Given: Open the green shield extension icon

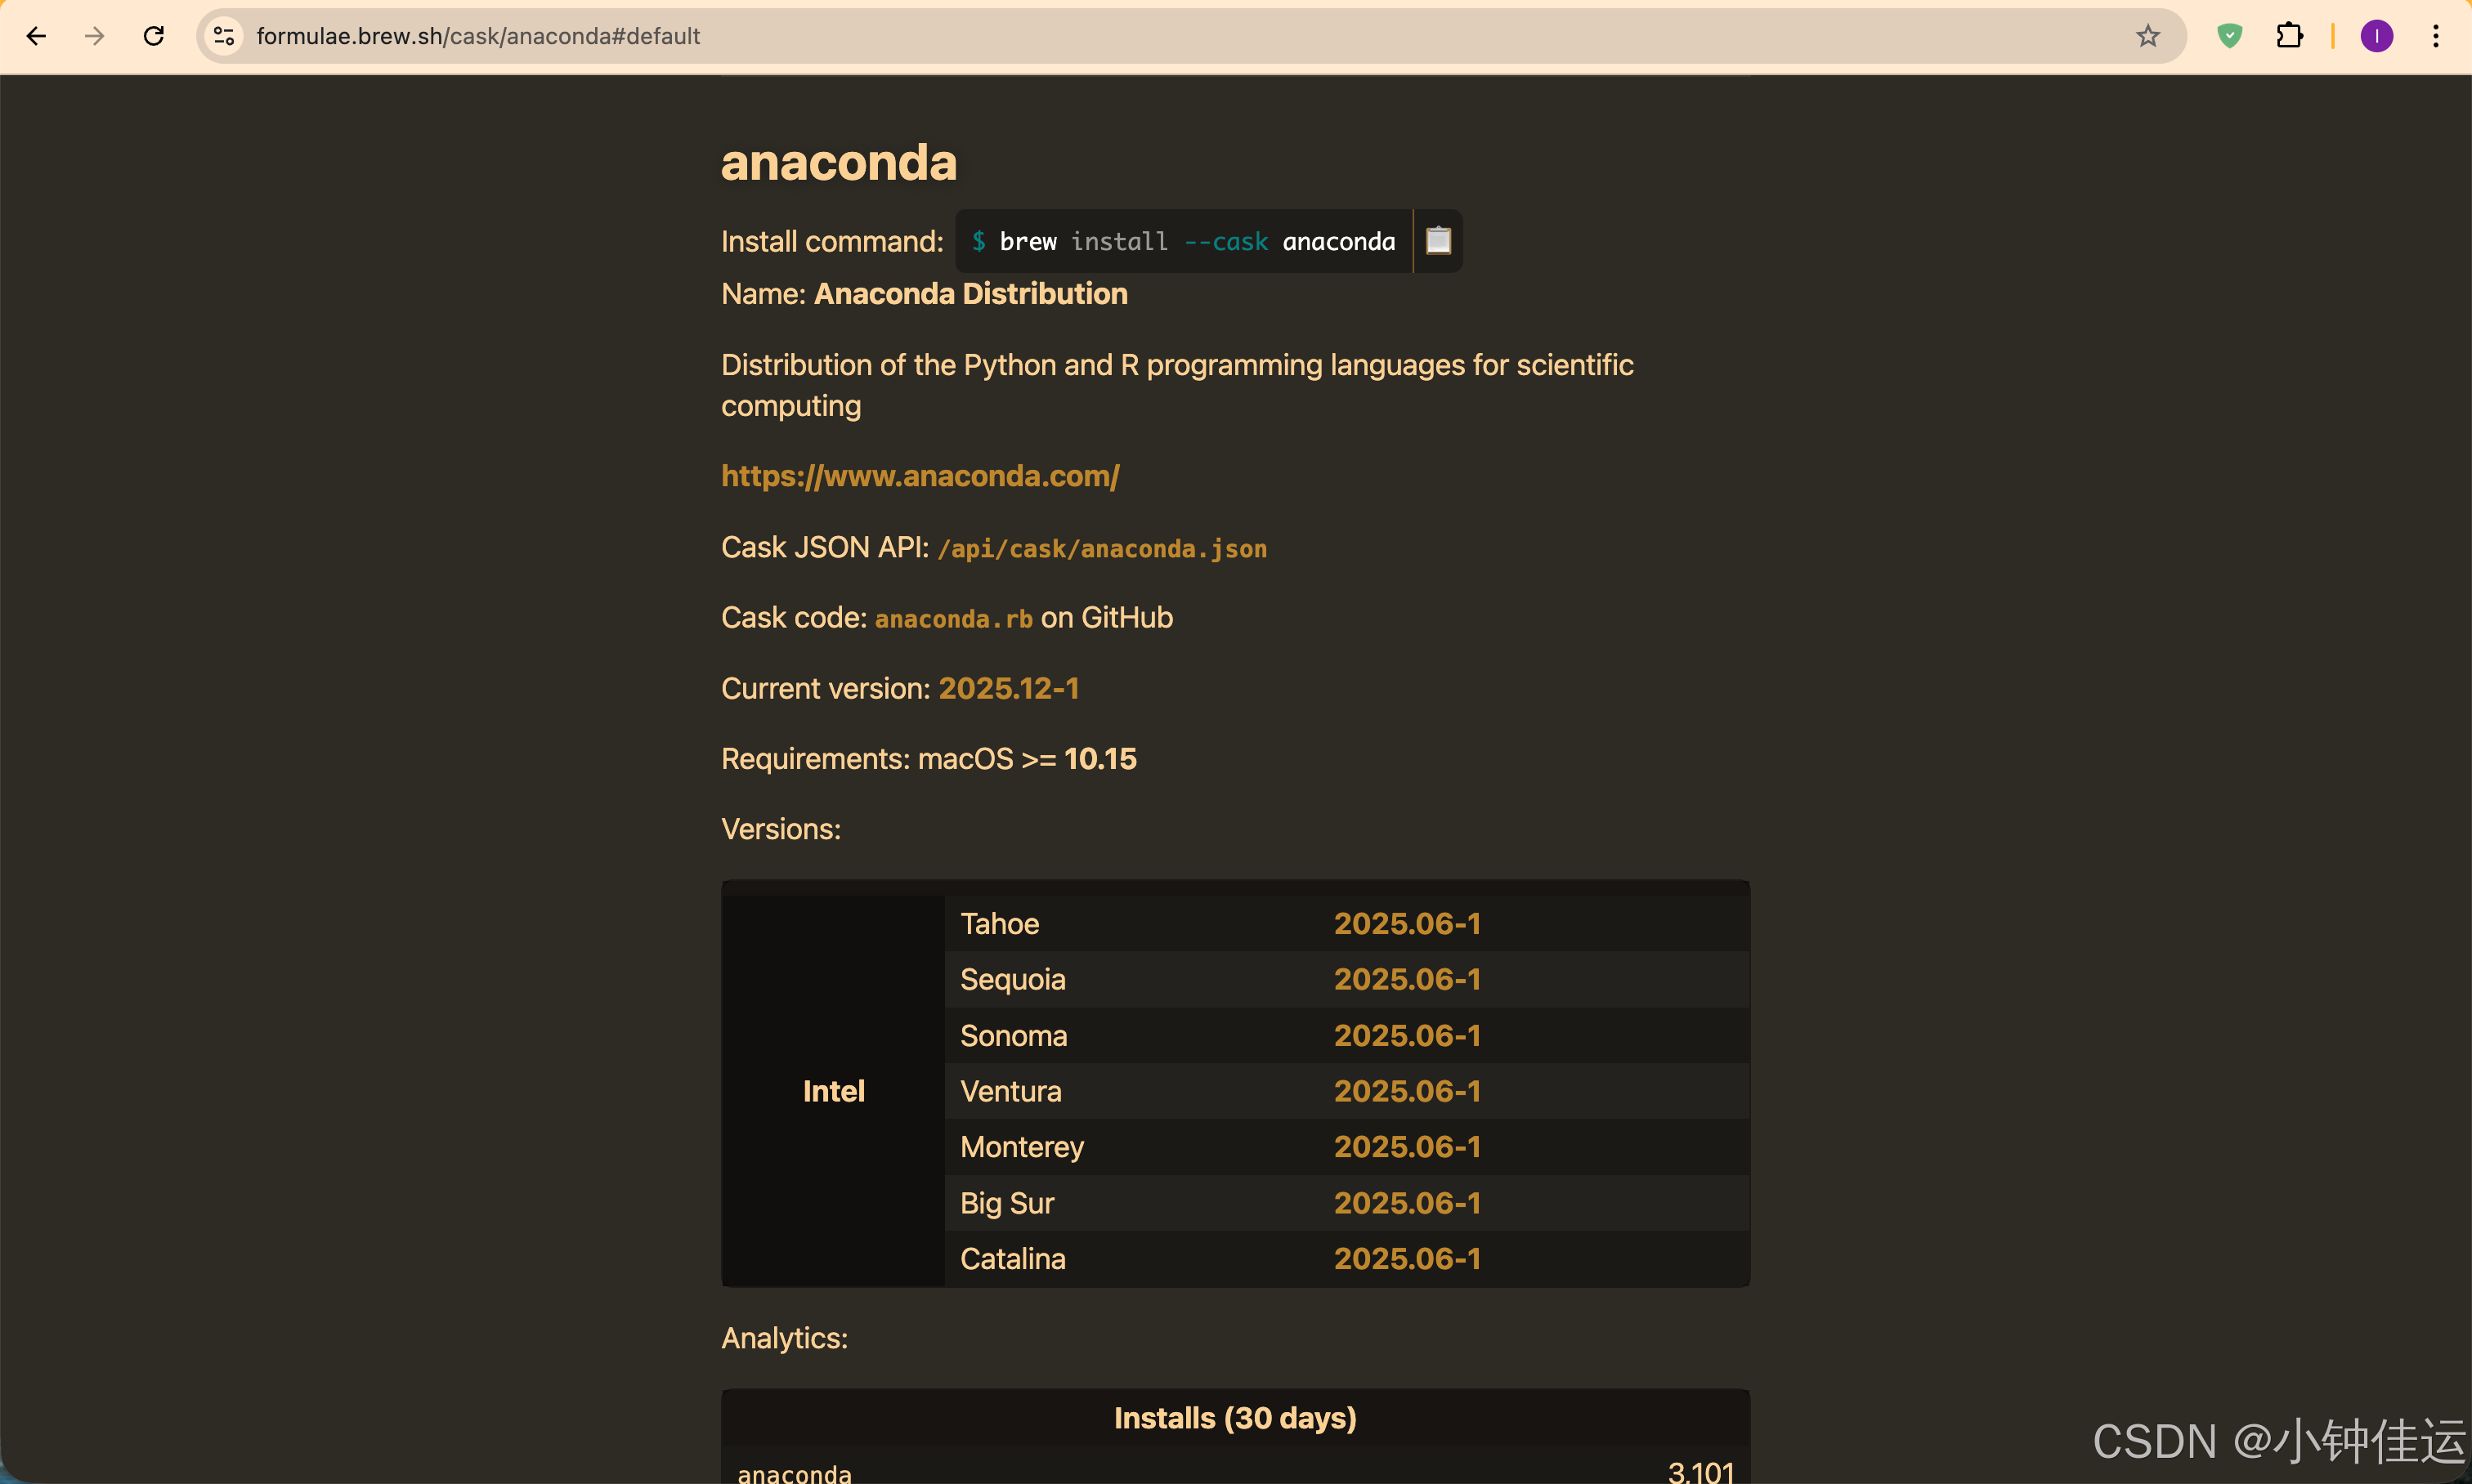Looking at the screenshot, I should point(2230,36).
